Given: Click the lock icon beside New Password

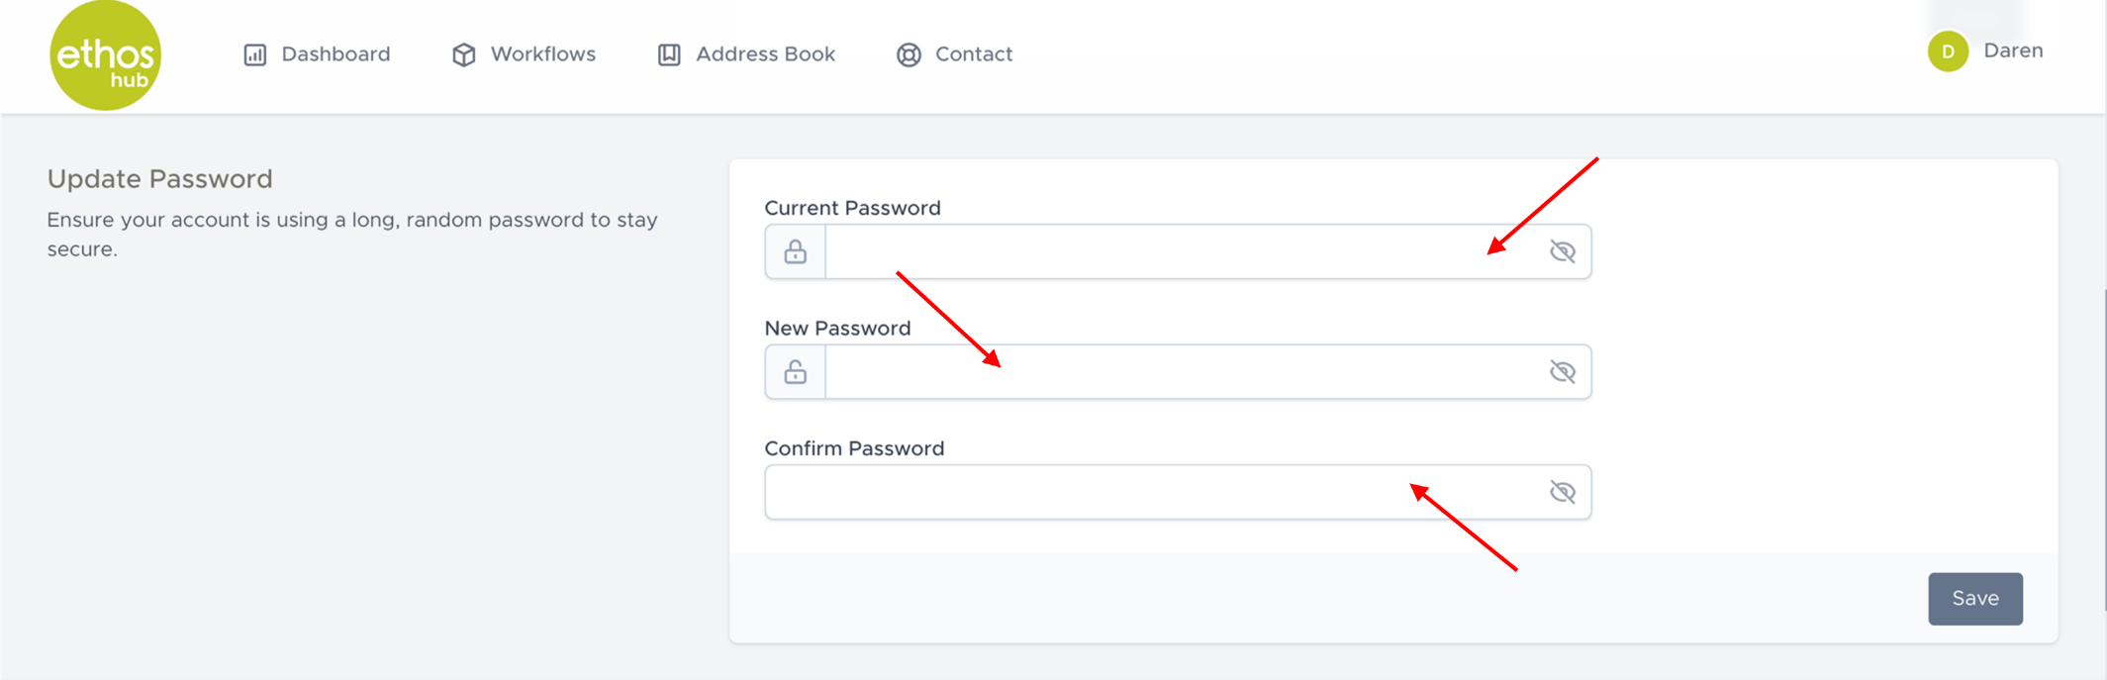Looking at the screenshot, I should point(795,372).
